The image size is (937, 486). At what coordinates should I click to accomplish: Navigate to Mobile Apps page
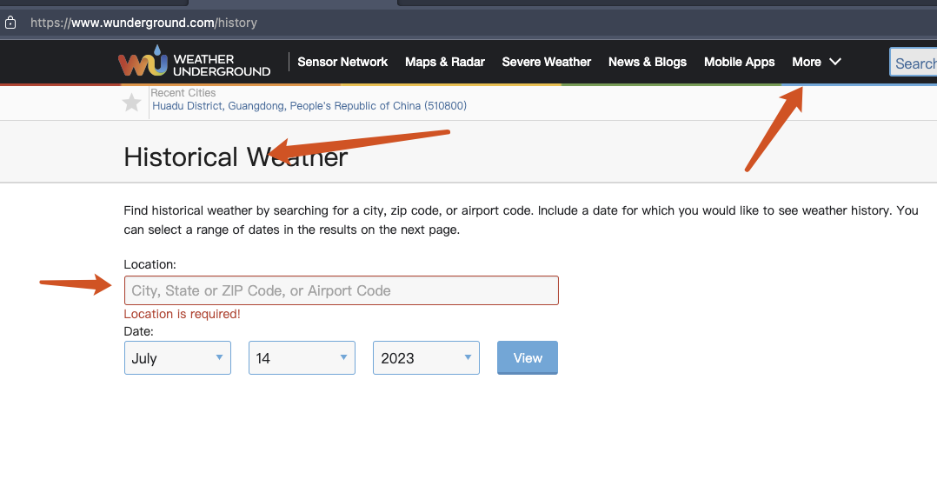pos(739,62)
